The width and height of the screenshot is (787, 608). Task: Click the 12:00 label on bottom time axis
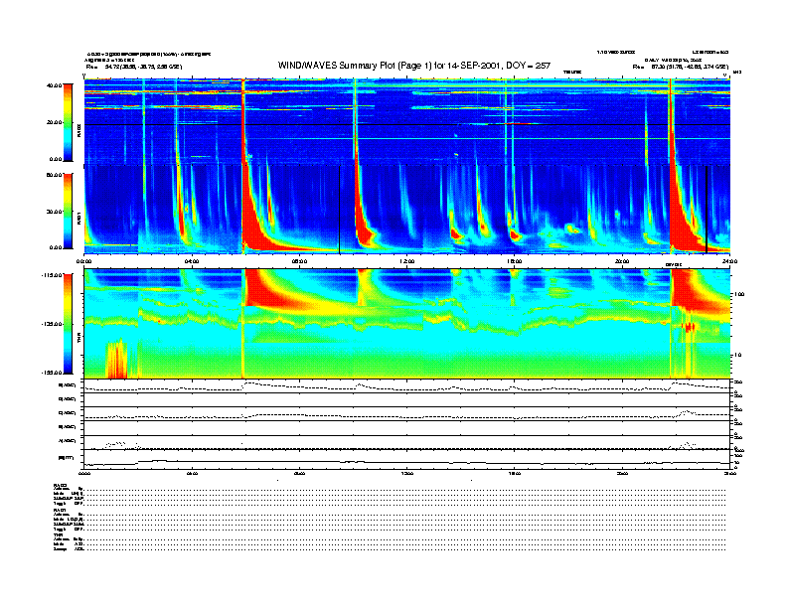407,473
